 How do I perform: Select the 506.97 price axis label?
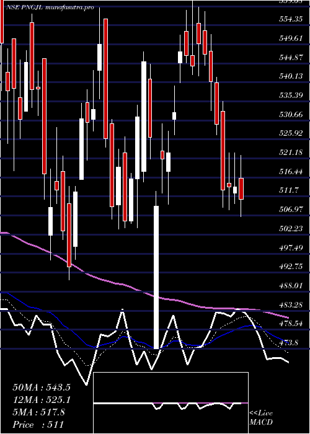click(291, 210)
